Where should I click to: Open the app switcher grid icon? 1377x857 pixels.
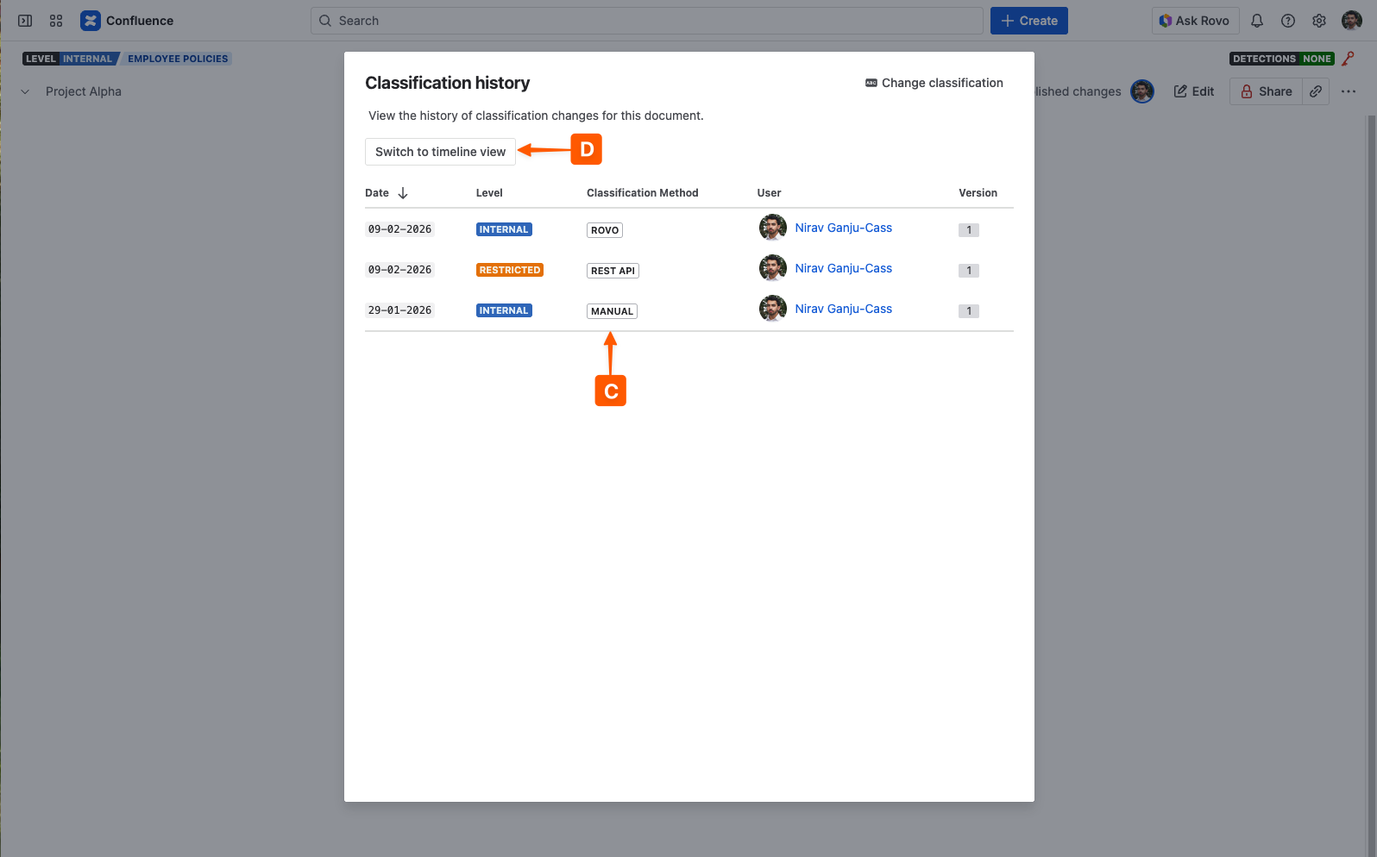coord(56,21)
